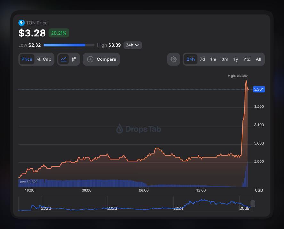
Task: Click the plus icon in Compare
Action: point(90,59)
